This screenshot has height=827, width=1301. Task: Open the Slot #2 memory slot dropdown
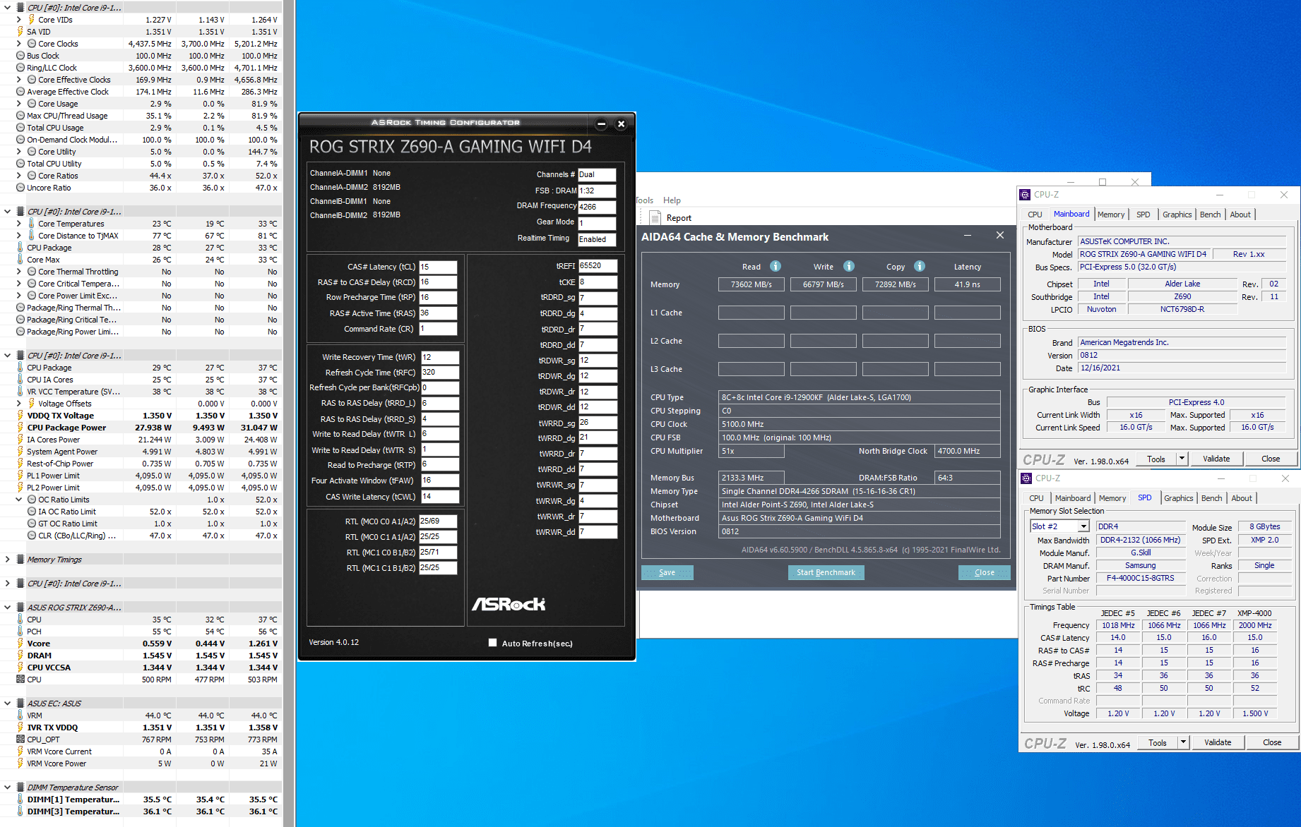(x=1083, y=526)
